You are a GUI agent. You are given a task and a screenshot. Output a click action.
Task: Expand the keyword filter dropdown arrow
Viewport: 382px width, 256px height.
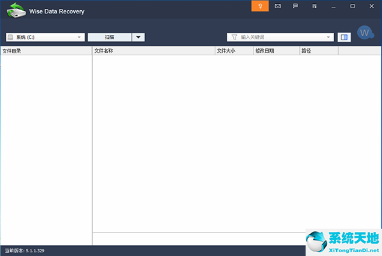point(329,37)
